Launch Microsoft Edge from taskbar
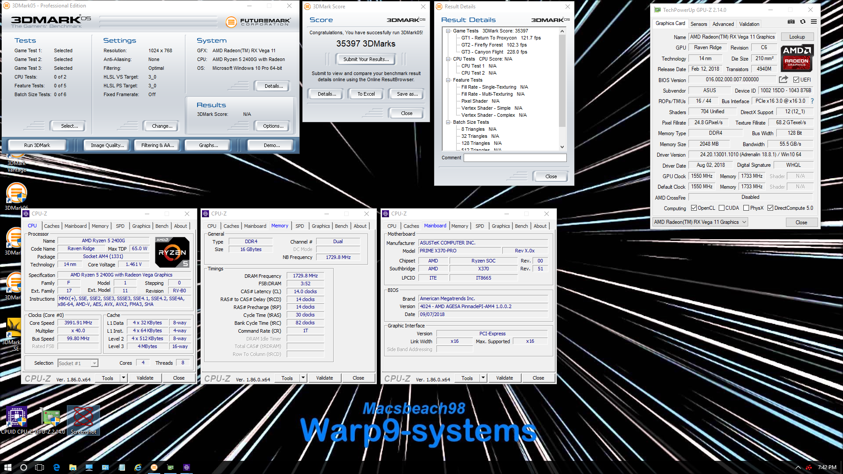Screen dimensions: 843x474 tap(56, 467)
